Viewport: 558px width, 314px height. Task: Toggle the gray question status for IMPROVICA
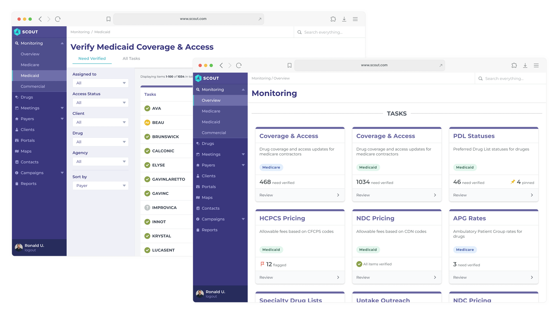147,208
